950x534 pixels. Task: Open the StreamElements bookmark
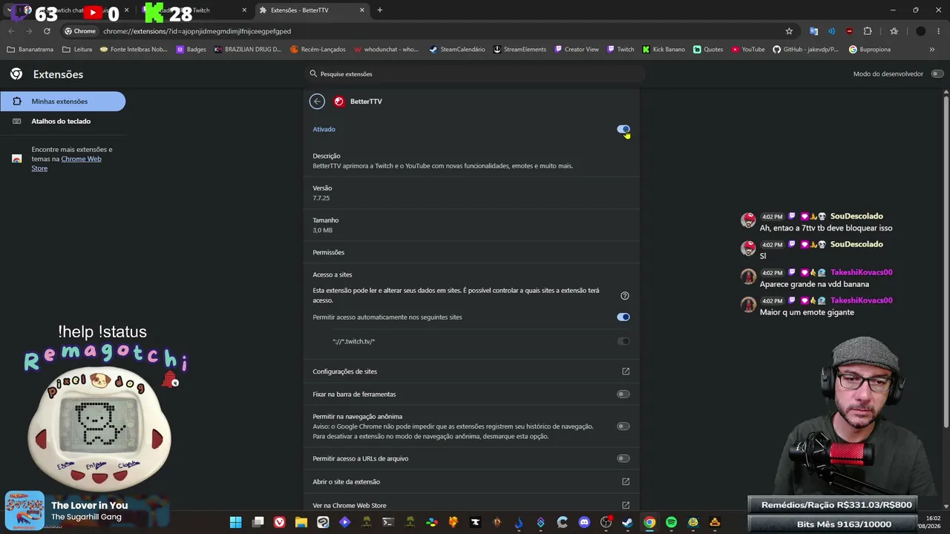click(x=520, y=50)
